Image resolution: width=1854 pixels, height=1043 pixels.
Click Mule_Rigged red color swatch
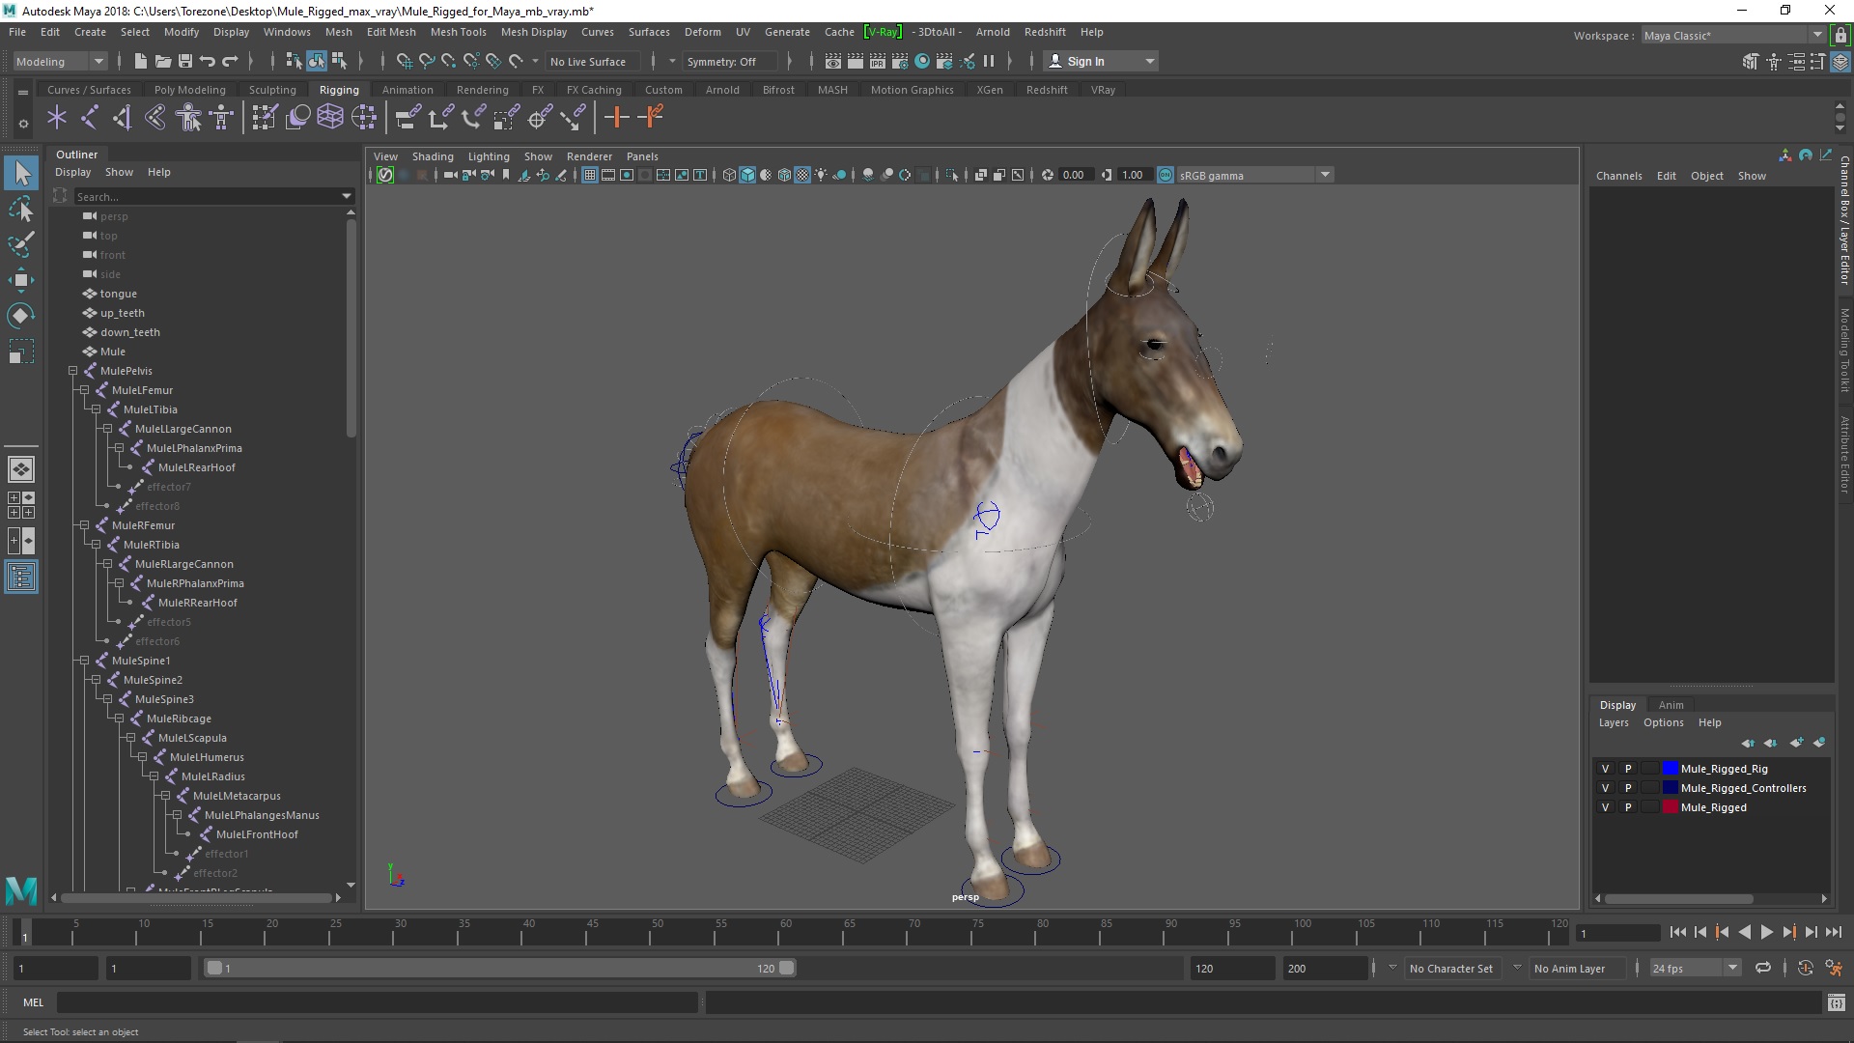1670,807
